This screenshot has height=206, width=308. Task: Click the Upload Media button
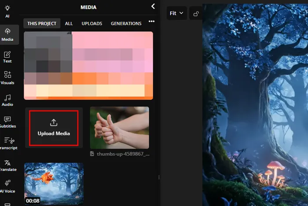[54, 128]
